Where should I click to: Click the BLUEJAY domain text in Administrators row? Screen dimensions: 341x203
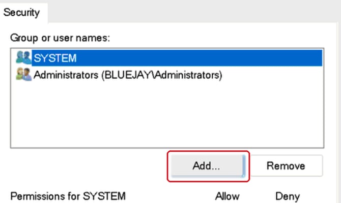pos(128,75)
